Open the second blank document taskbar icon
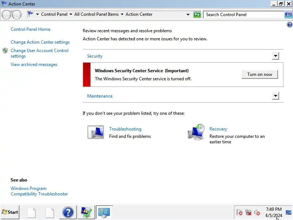Image resolution: width=293 pixels, height=220 pixels. click(x=50, y=212)
